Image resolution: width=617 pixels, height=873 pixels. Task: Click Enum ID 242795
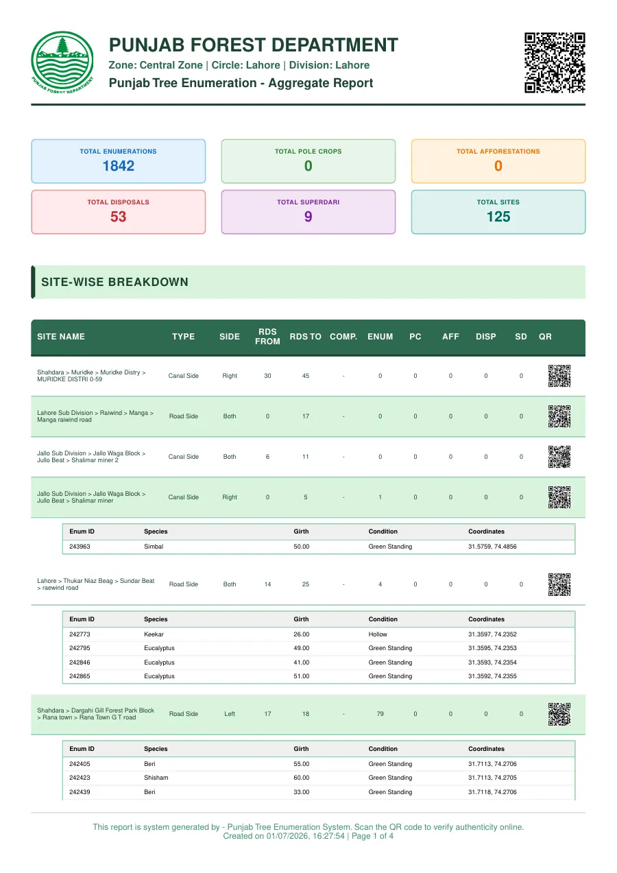coord(80,648)
